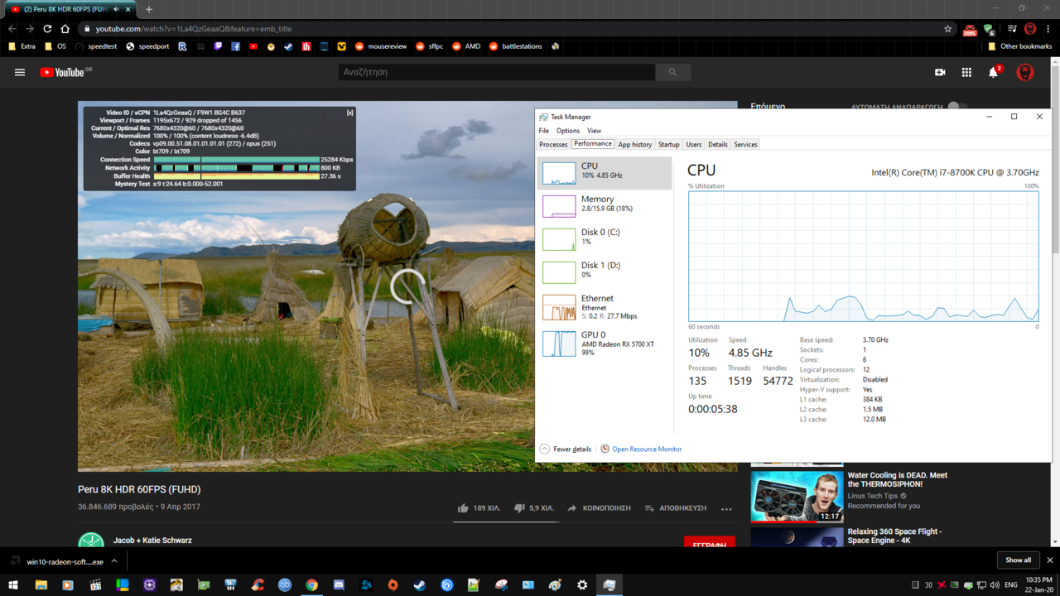The image size is (1060, 596).
Task: Mute the tab via its speaker icon
Action: [116, 9]
